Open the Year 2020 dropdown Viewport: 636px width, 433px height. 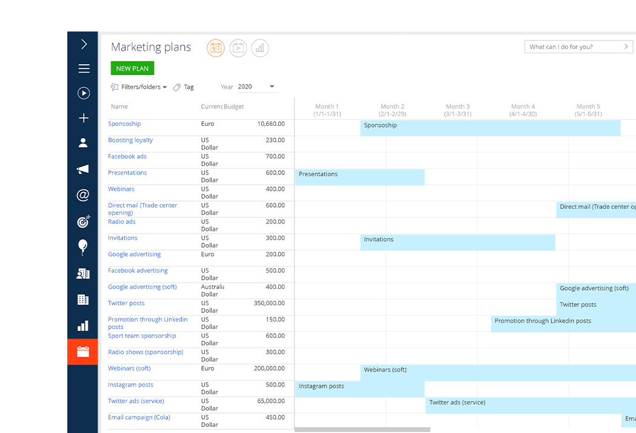coord(256,87)
